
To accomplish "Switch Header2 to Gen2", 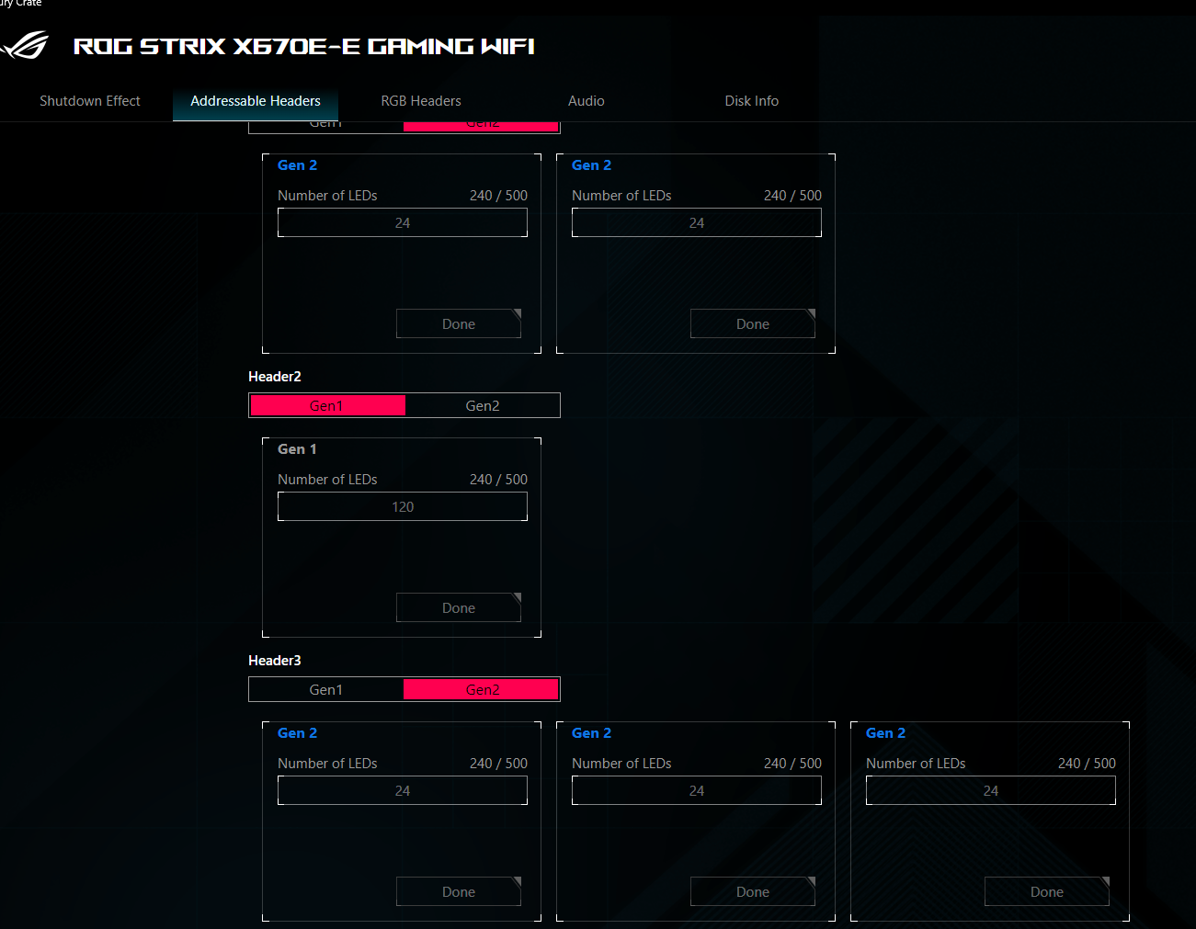I will pyautogui.click(x=482, y=405).
